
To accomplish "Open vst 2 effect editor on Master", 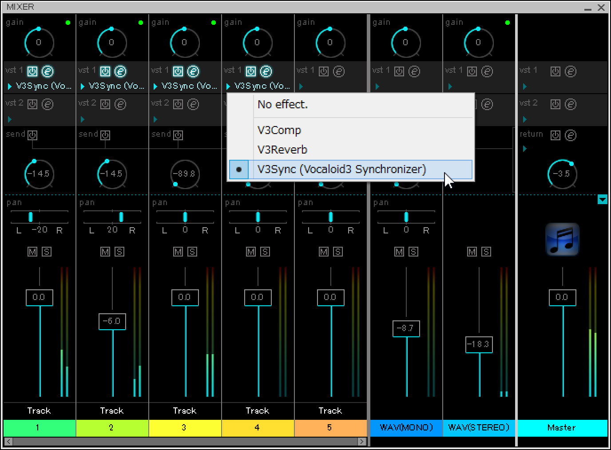I will [571, 104].
